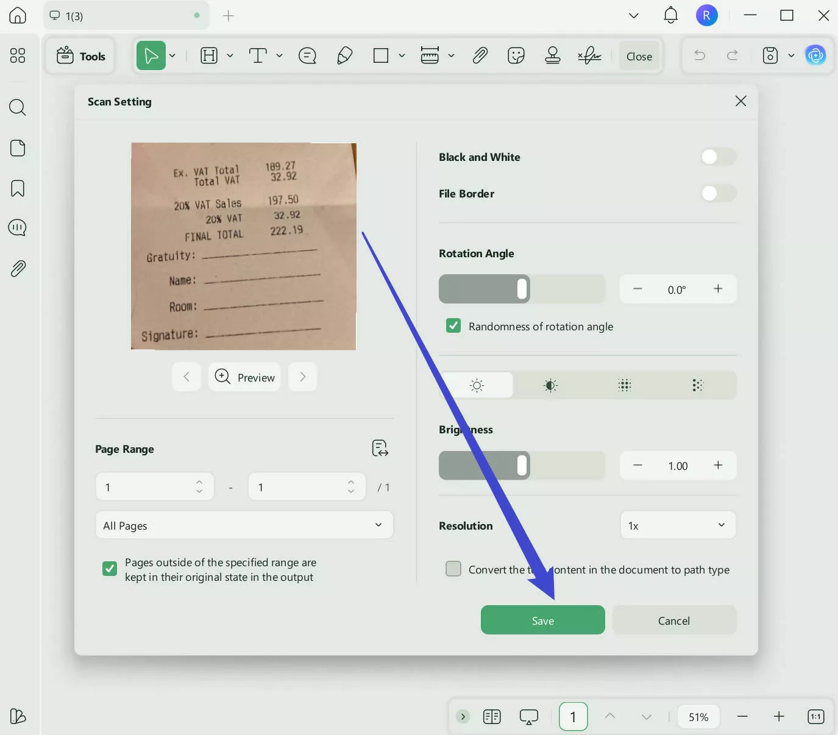Click the page range swap icon
This screenshot has width=838, height=735.
coord(380,449)
